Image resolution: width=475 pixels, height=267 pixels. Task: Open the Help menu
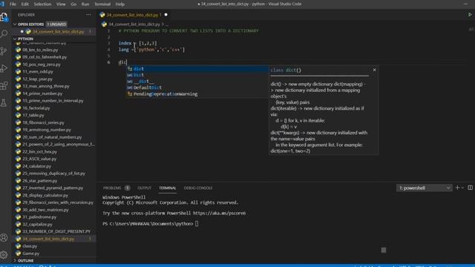[120, 4]
